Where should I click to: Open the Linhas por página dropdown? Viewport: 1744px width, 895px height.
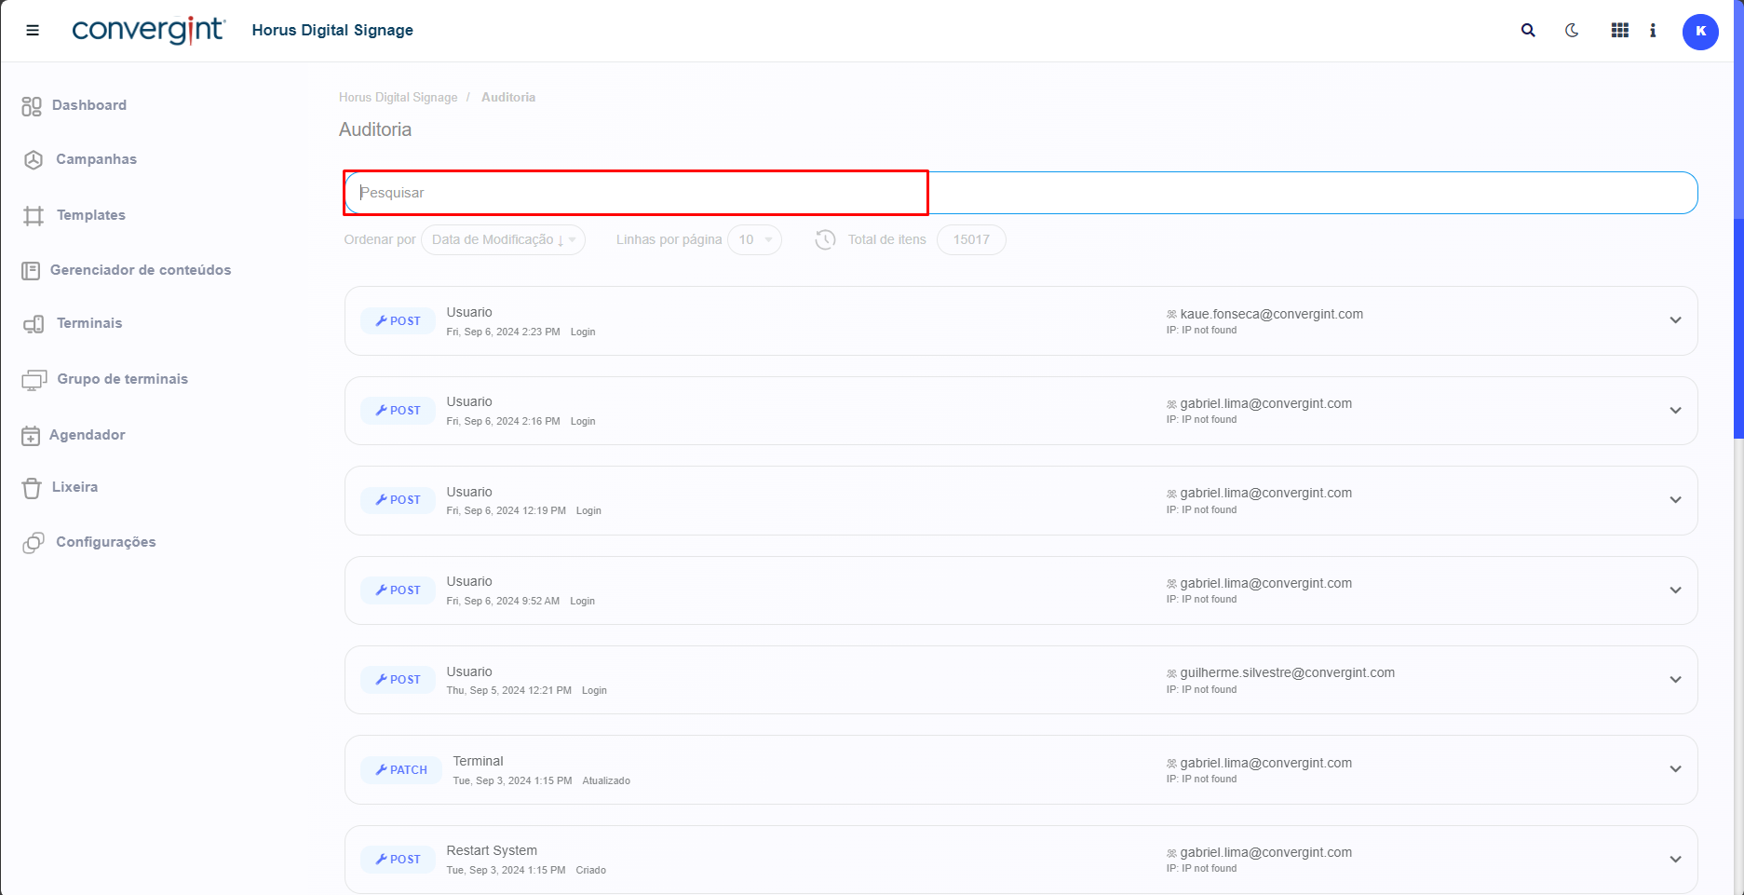[x=754, y=239]
